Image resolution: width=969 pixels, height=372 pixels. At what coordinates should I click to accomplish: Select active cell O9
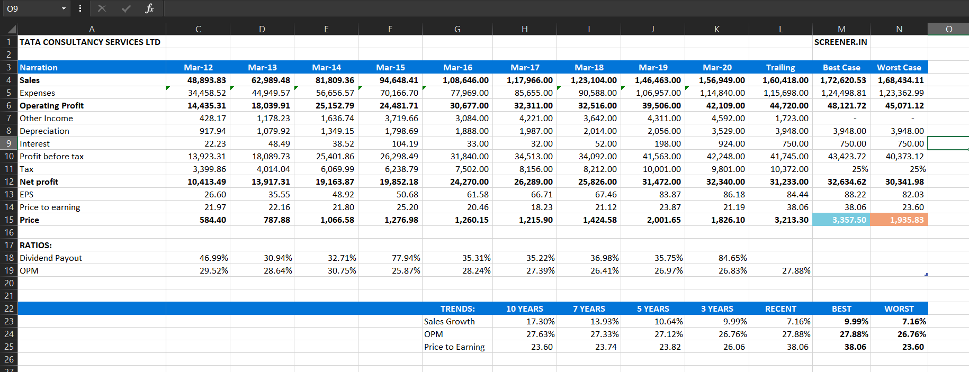point(948,143)
